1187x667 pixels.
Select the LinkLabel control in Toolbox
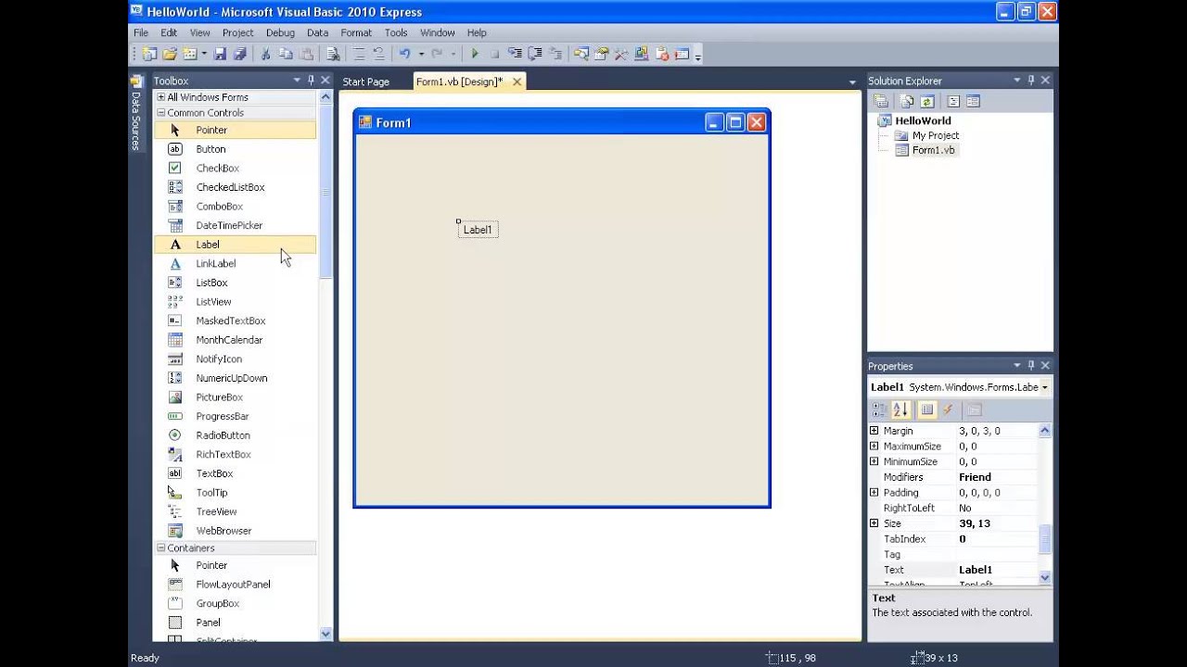235,264
